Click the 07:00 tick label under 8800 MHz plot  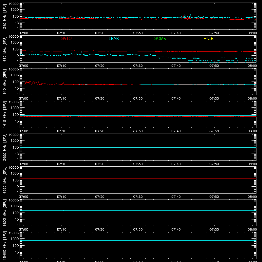tap(24, 230)
